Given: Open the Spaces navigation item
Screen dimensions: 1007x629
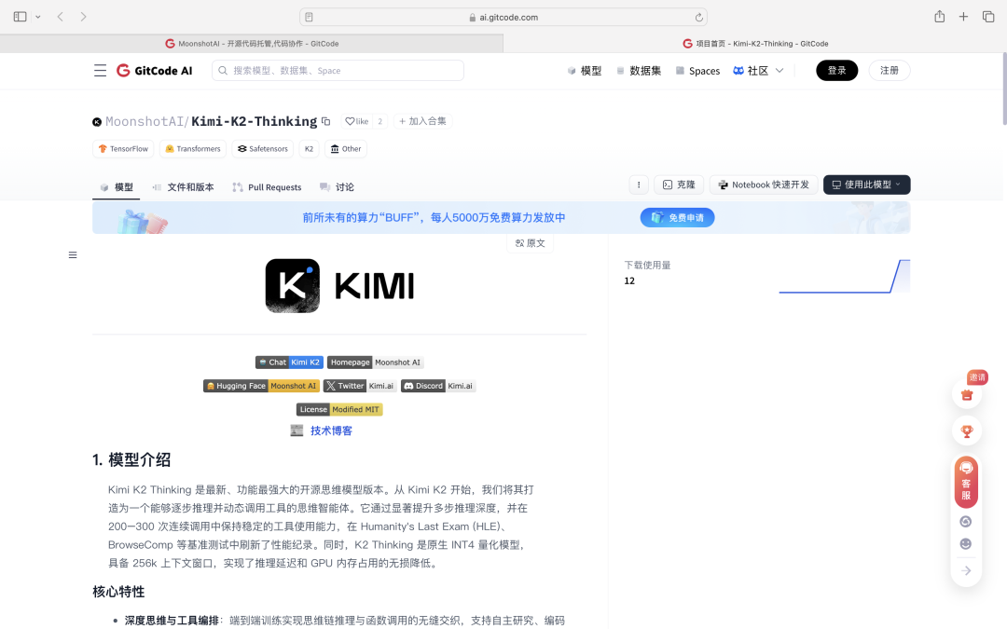Looking at the screenshot, I should [x=697, y=71].
